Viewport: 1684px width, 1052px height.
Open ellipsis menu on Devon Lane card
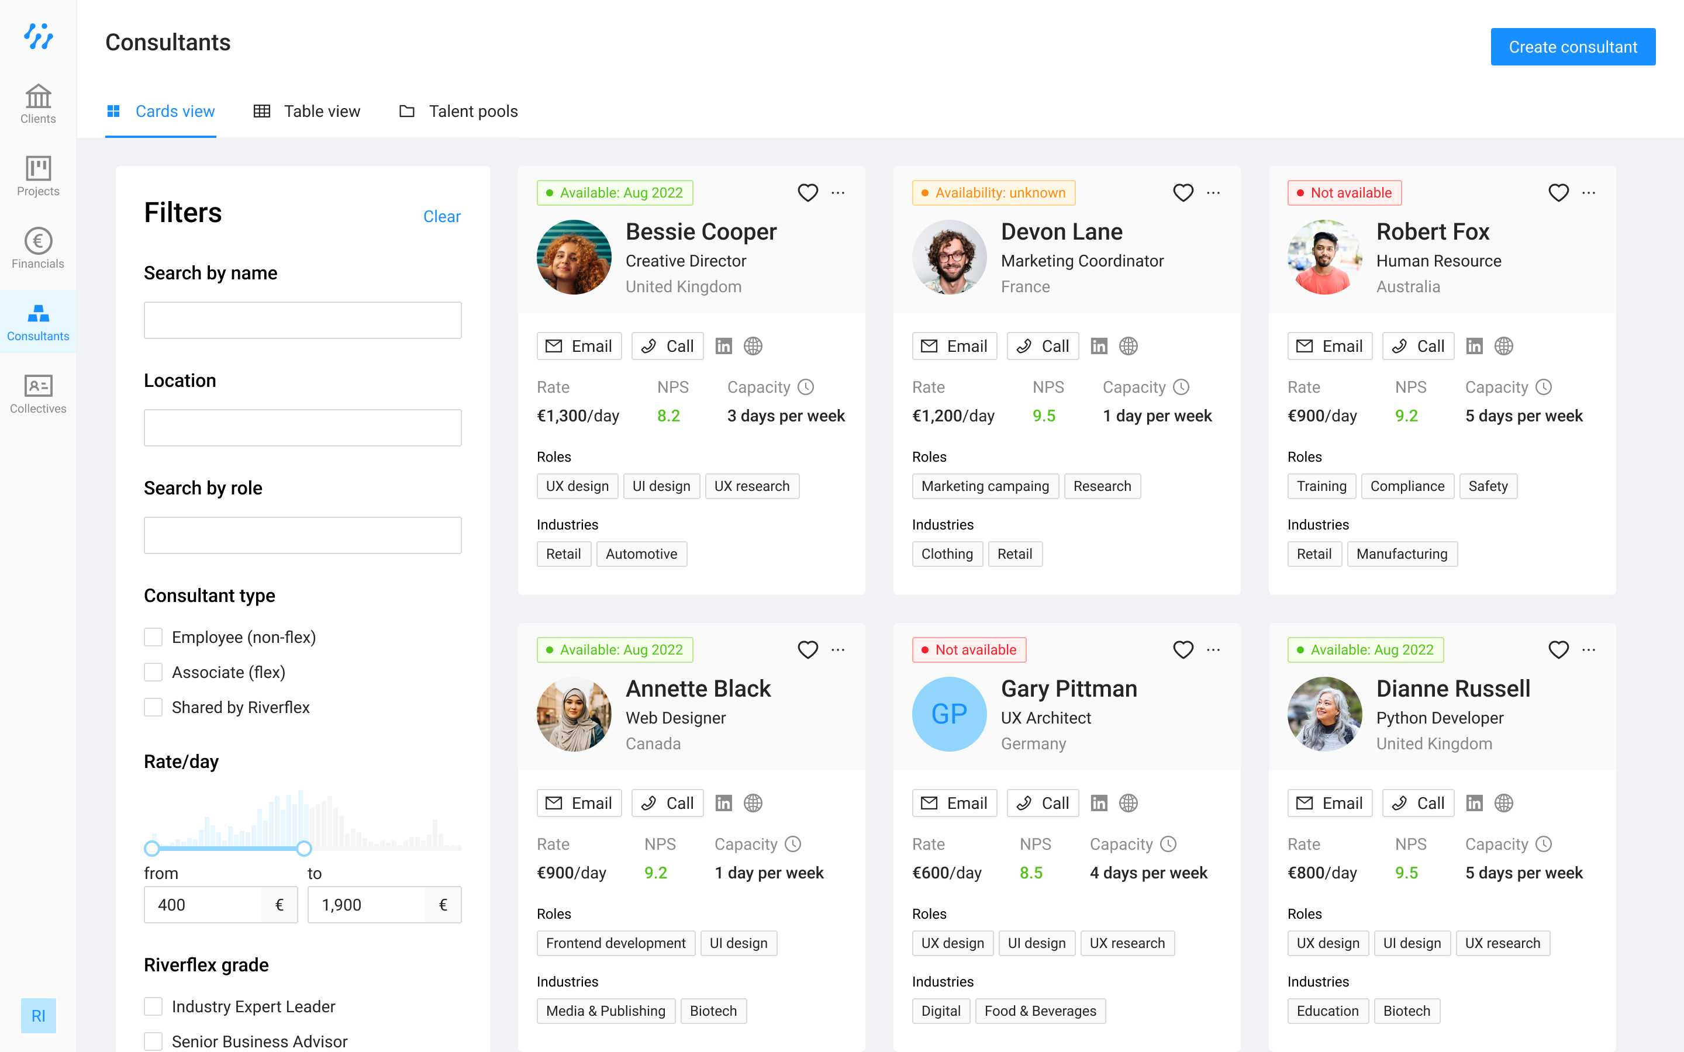click(1213, 193)
